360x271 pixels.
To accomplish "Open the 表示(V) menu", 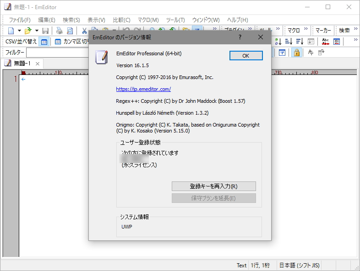I will 97,20.
